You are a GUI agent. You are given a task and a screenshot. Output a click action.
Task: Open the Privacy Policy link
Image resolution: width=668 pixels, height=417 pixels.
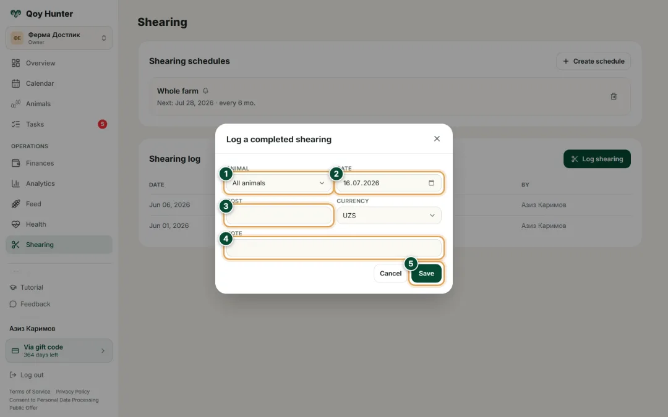click(73, 392)
